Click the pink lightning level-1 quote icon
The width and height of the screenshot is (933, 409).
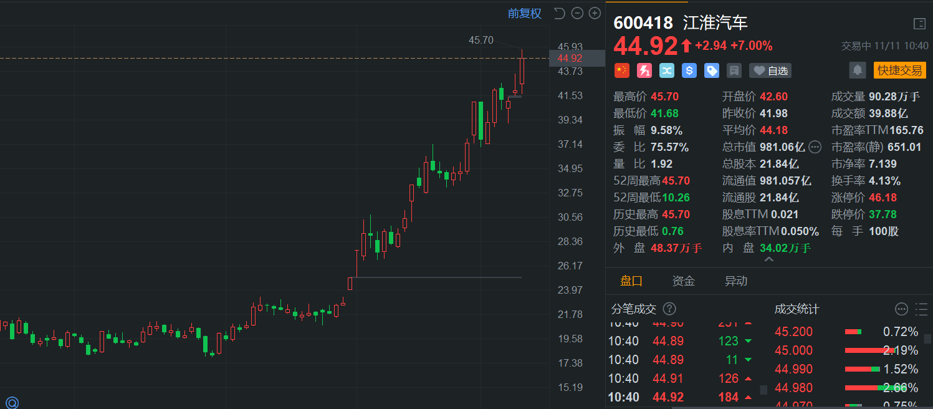(644, 70)
